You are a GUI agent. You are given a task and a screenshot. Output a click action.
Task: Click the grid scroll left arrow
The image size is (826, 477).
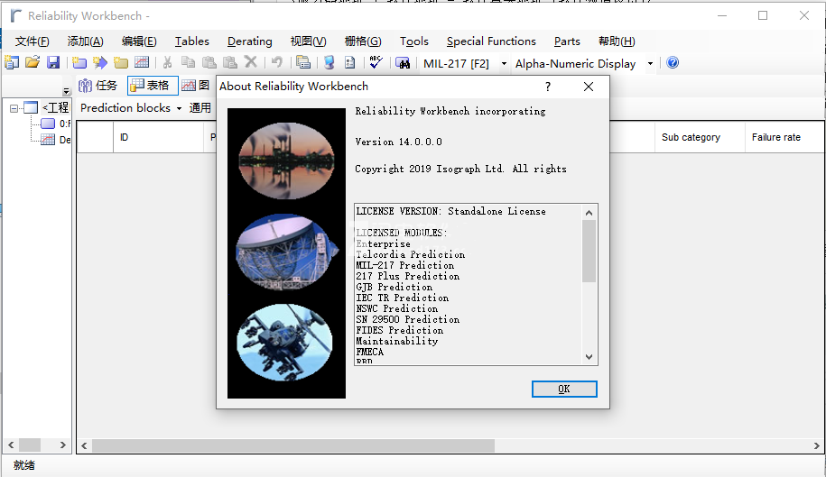[84, 446]
